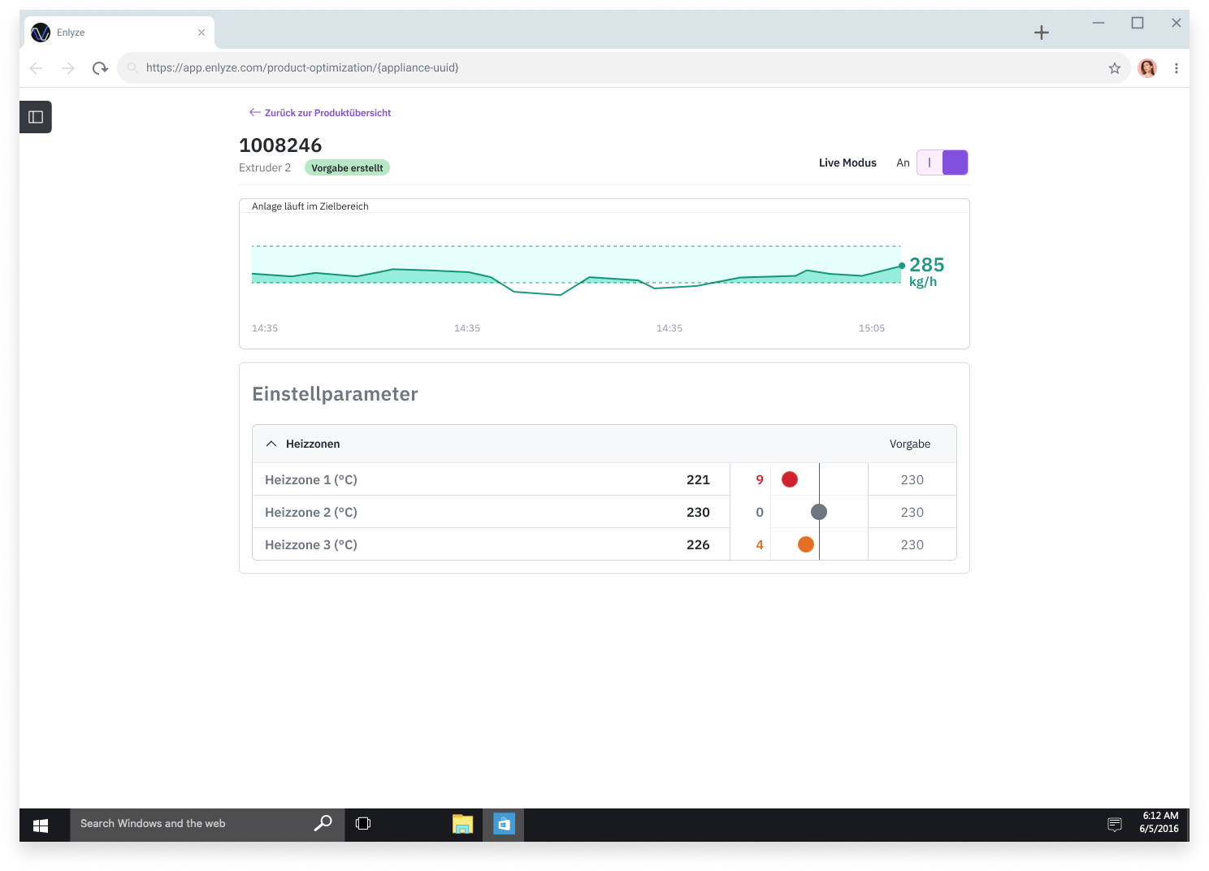The width and height of the screenshot is (1209, 871).
Task: Open the Windows Start menu
Action: (x=41, y=825)
